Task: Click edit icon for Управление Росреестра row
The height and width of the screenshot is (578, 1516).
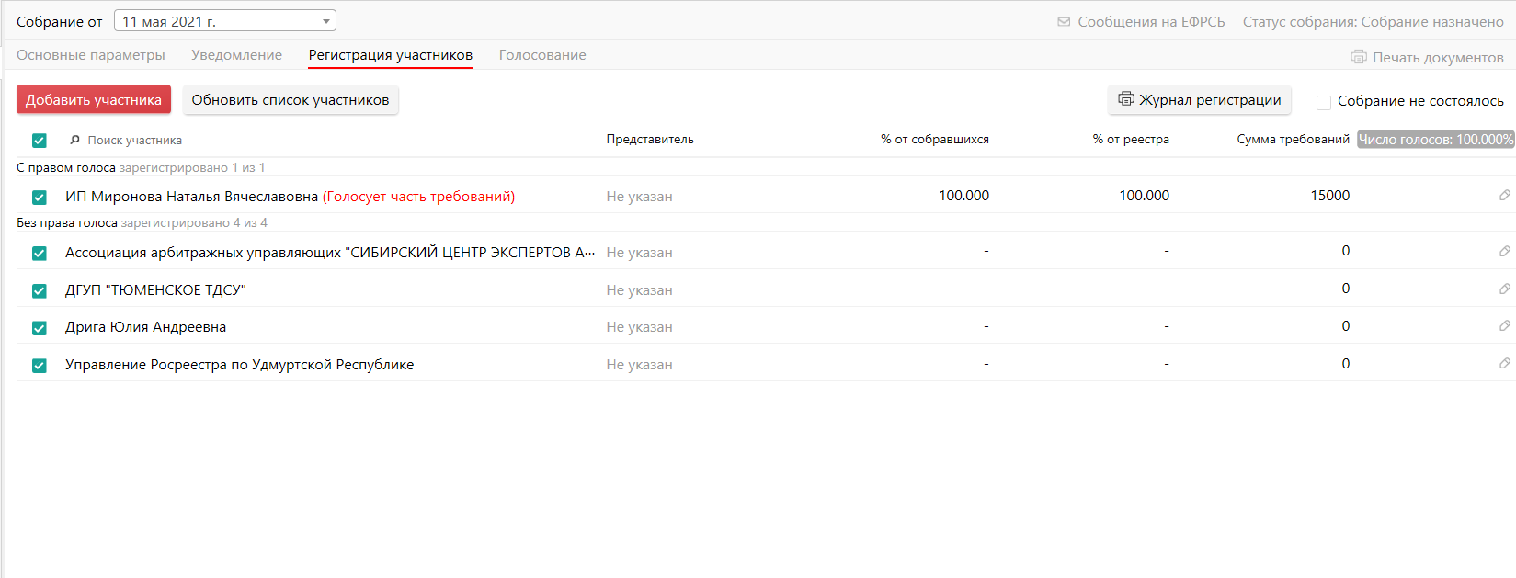Action: click(x=1504, y=363)
